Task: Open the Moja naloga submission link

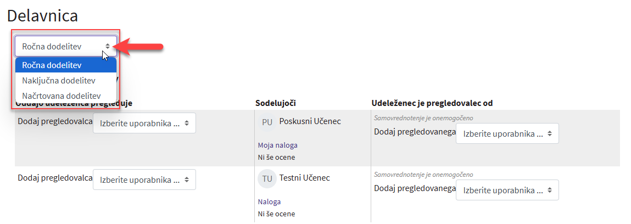Action: point(278,145)
